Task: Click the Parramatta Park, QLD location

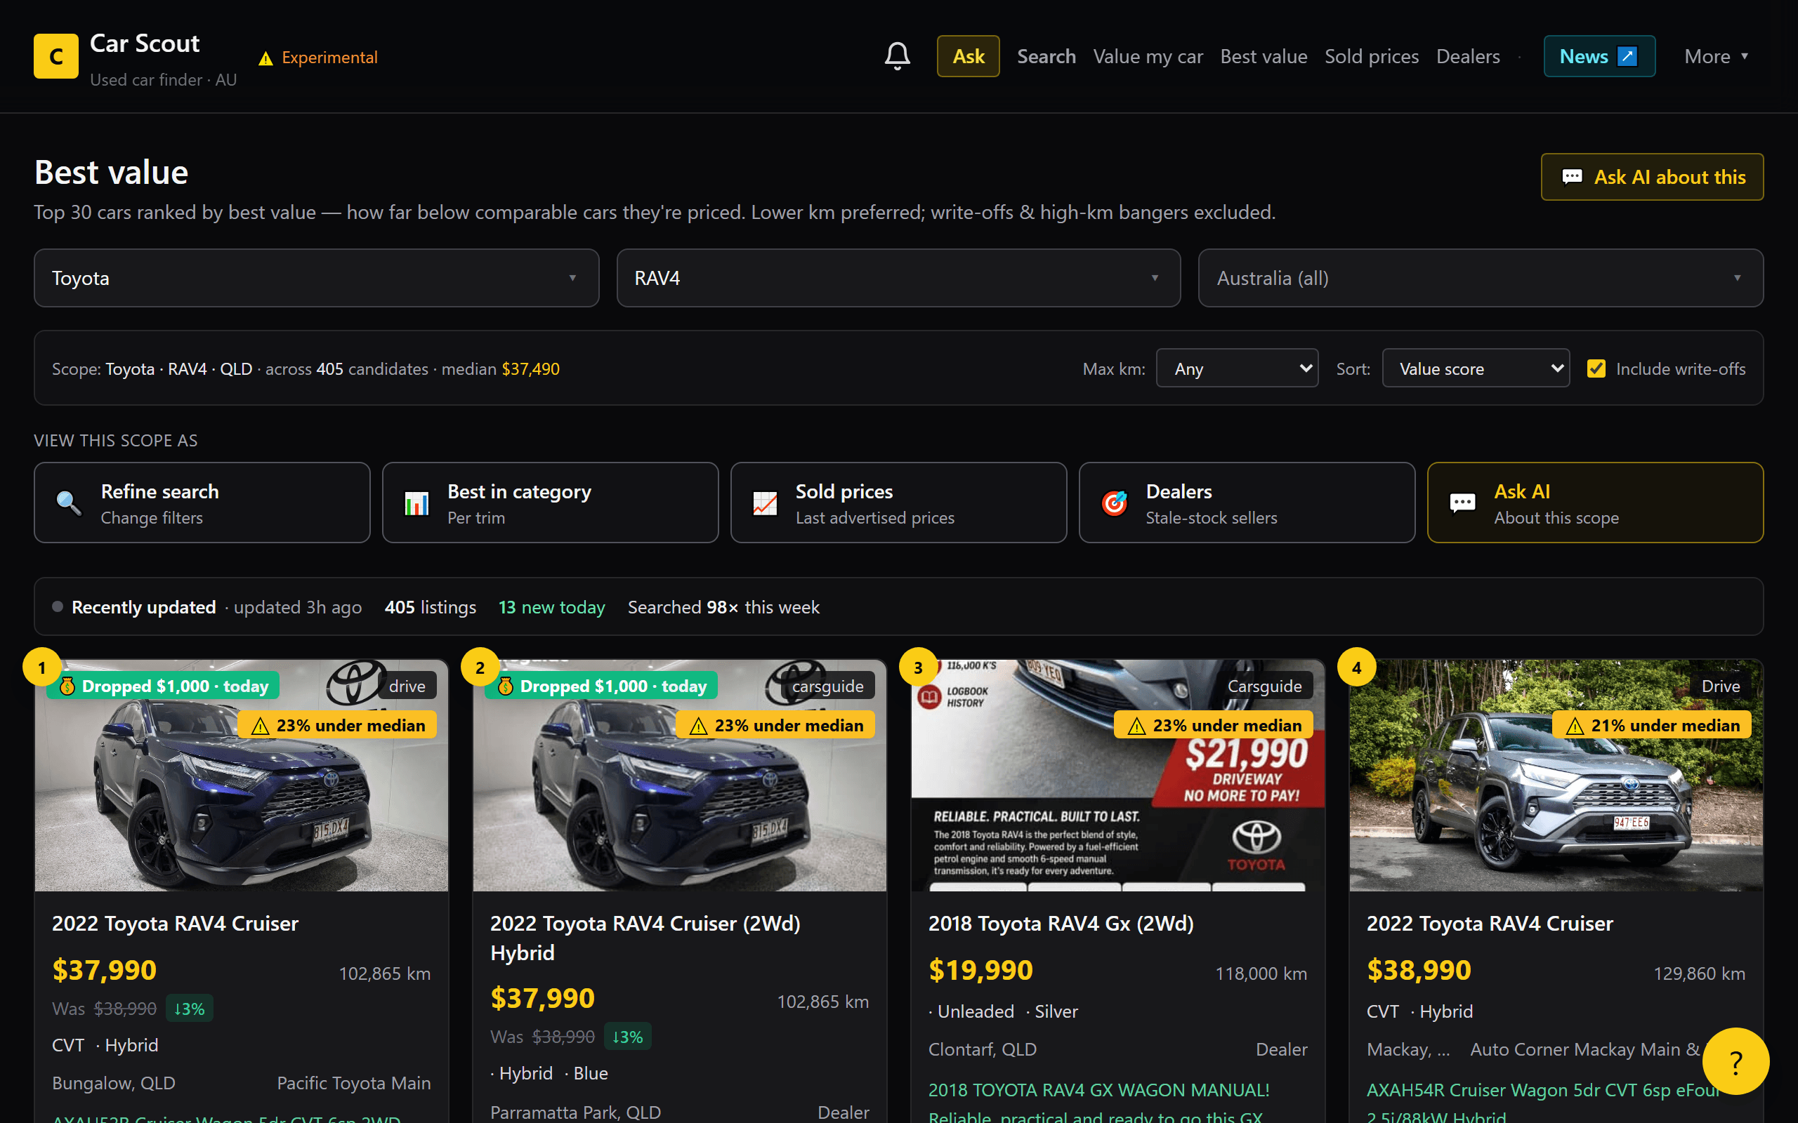Action: (x=575, y=1112)
